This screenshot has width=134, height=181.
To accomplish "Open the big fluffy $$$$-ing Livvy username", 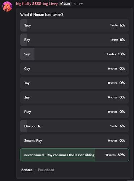I will click(x=37, y=4).
